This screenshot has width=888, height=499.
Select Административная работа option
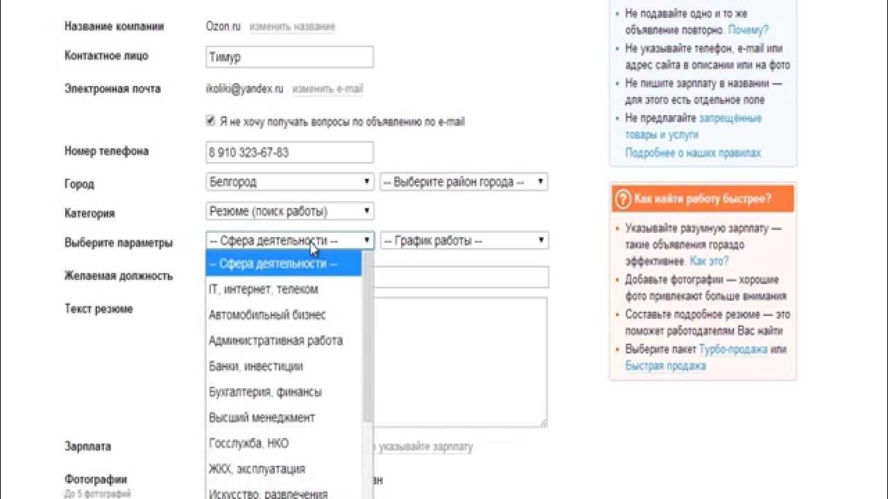(275, 340)
